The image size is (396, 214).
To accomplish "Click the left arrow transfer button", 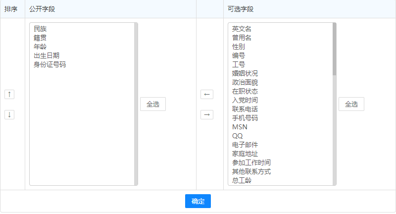I will (x=207, y=94).
